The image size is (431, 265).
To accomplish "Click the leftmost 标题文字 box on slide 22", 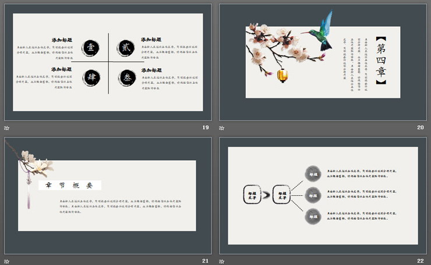I will [252, 195].
